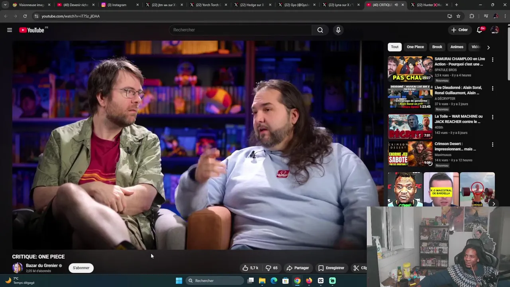Subscribe with the S'abonner button
Viewport: 510px width, 287px height.
(81, 268)
